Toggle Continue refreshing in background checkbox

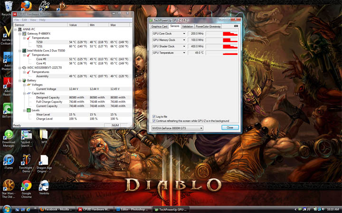click(x=154, y=121)
